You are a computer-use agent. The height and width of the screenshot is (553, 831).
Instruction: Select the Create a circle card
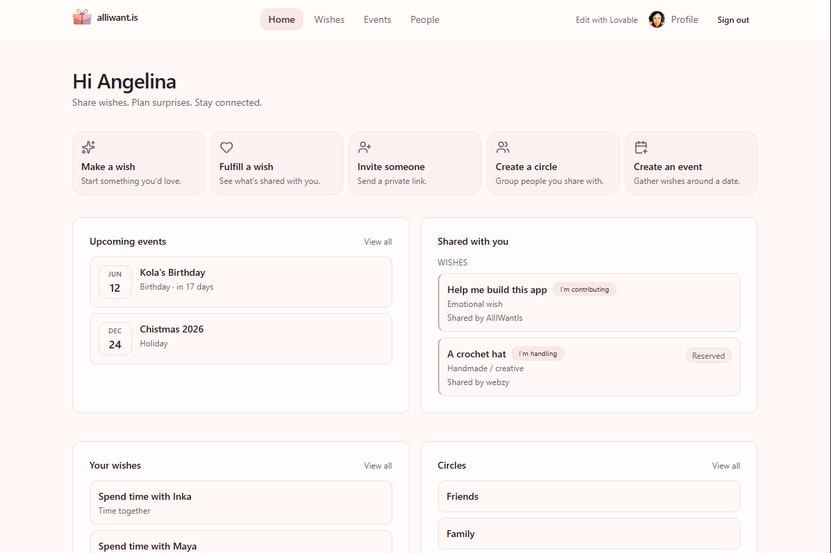coord(553,163)
